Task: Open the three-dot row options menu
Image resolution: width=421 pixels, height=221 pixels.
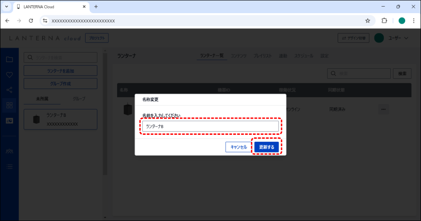Action: pos(383,109)
